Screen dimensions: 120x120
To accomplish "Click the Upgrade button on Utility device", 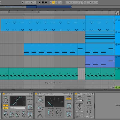I will pyautogui.click(x=85, y=94).
